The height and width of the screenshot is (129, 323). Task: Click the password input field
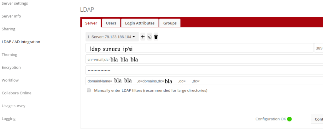coord(202,70)
